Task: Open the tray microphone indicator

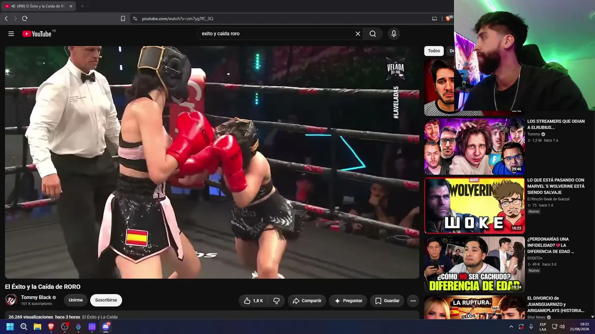Action: pyautogui.click(x=531, y=327)
